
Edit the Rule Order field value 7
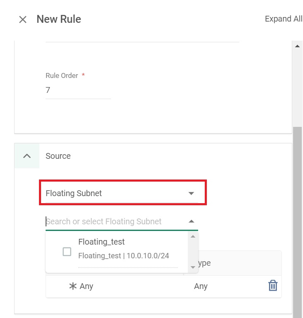78,90
